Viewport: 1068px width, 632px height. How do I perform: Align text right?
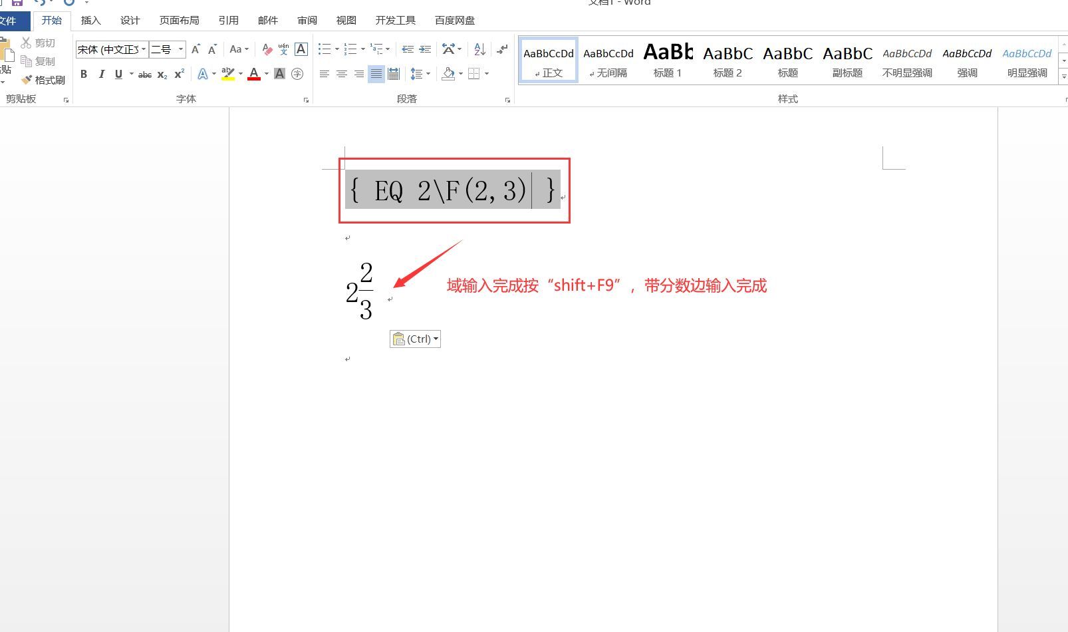[359, 74]
